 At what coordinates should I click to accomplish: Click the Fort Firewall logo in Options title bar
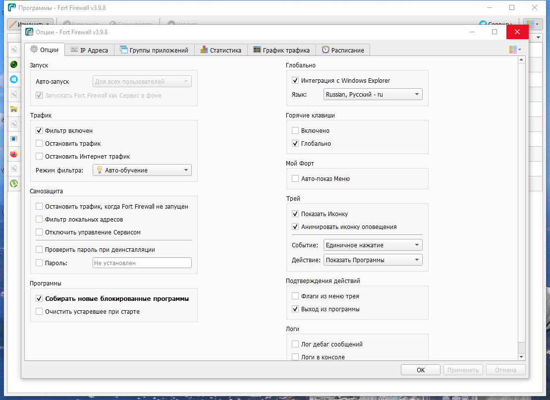tap(29, 32)
